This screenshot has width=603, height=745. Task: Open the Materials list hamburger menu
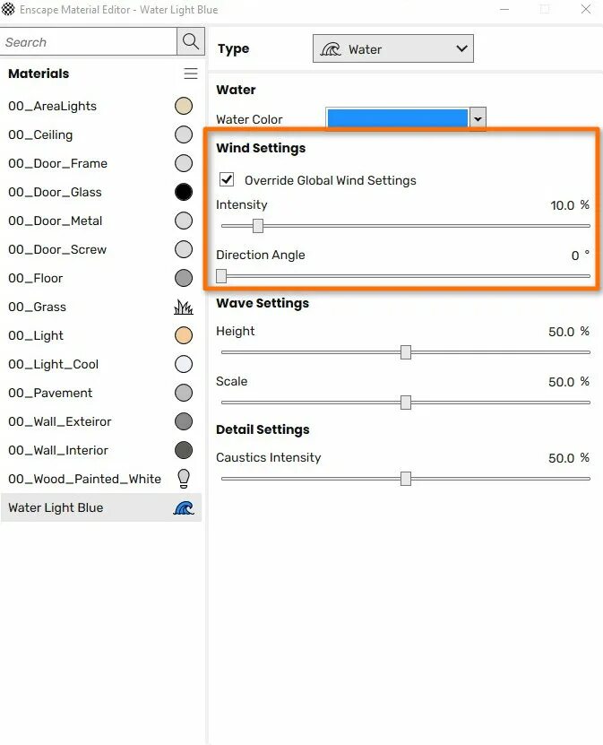point(191,74)
